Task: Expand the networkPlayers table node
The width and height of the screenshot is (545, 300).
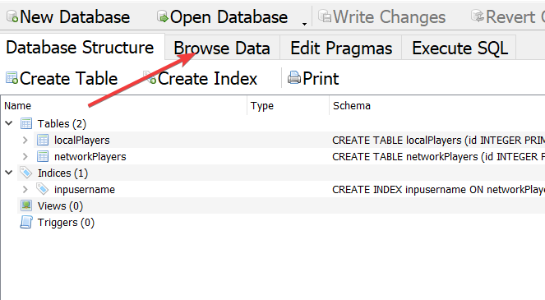Action: click(x=25, y=156)
